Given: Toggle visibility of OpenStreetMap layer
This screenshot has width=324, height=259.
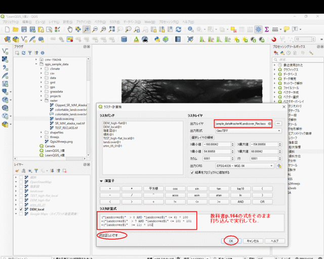Looking at the screenshot, I should (21, 182).
